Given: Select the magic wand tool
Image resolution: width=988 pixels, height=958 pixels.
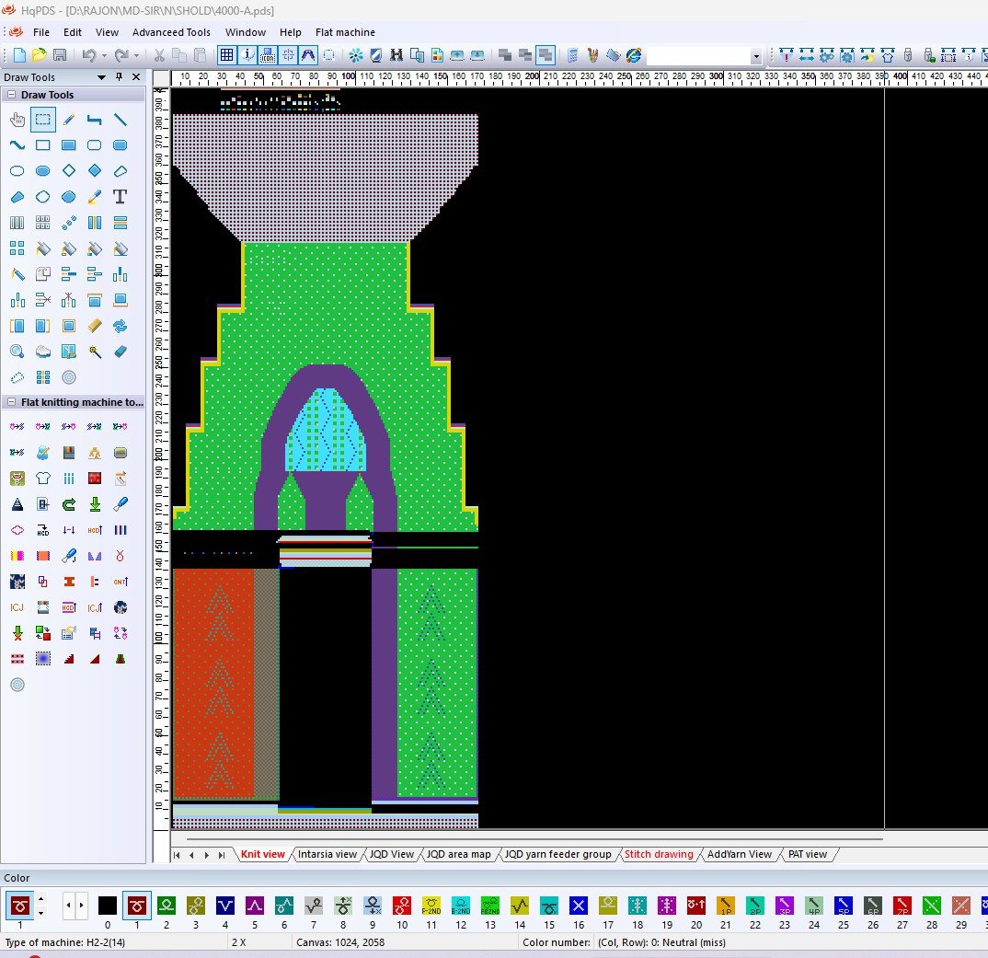Looking at the screenshot, I should (x=94, y=352).
